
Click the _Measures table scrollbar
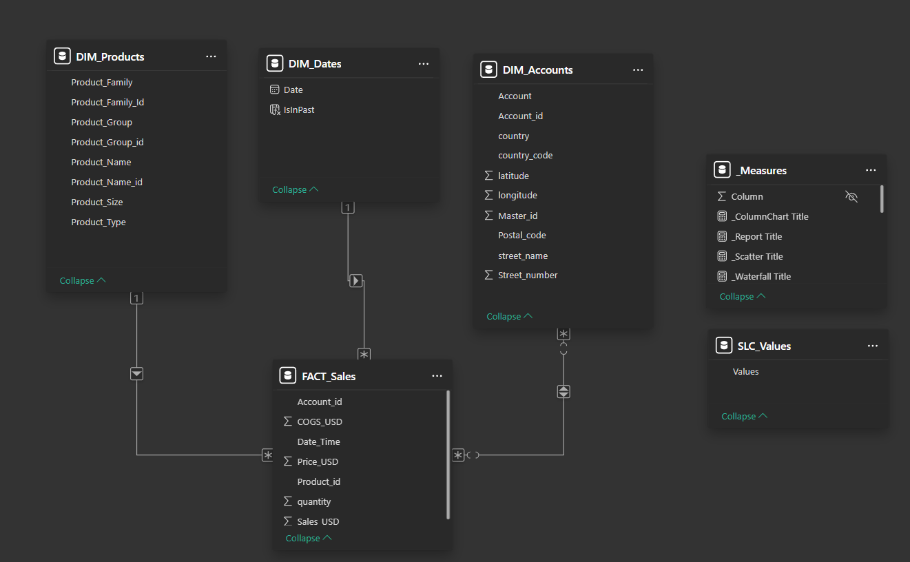(x=882, y=198)
